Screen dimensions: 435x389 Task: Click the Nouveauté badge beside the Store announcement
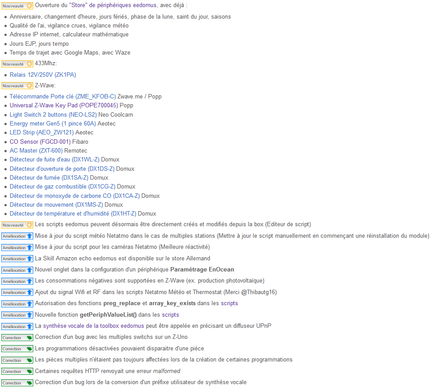[17, 6]
